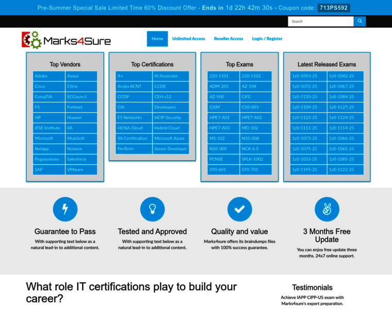Open Microsoft Azure certification
Viewport: 392px width, 309px height.
171,138
